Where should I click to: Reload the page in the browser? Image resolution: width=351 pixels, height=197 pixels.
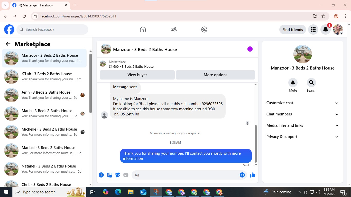24,16
